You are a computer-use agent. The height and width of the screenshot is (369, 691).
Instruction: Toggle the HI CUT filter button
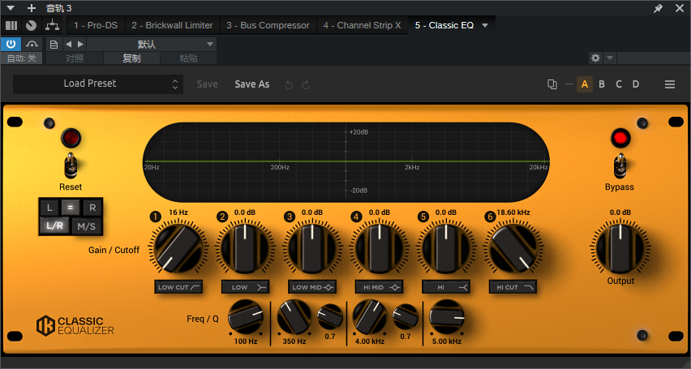point(513,287)
